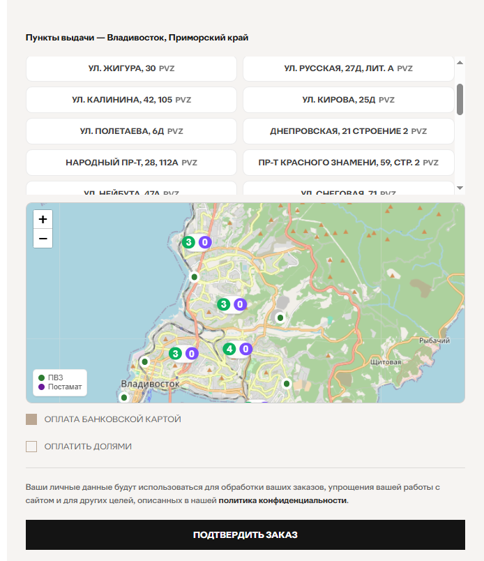Select the PVZ marker on the map's bottom-left edge
Screen dimensions: 484x561
coord(123,397)
